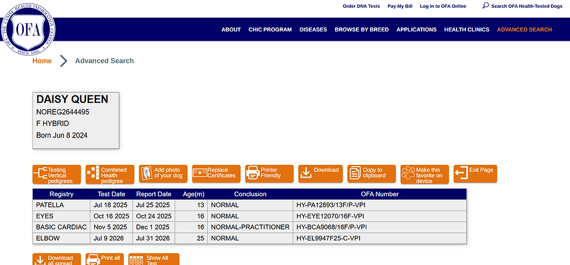The height and width of the screenshot is (265, 570).
Task: Click the Report Date column header
Action: coord(154,194)
